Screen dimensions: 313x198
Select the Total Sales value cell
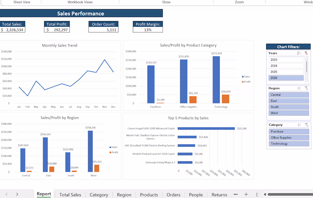(x=12, y=30)
